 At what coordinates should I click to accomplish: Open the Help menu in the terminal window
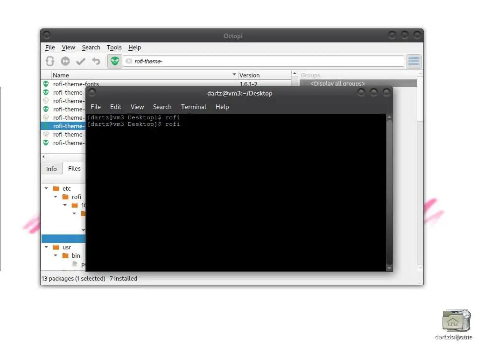click(x=222, y=107)
